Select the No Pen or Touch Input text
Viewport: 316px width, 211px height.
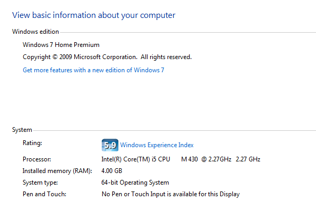[171, 194]
